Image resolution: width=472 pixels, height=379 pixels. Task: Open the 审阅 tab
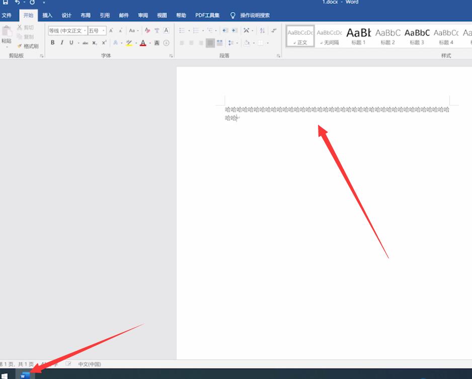(x=143, y=16)
